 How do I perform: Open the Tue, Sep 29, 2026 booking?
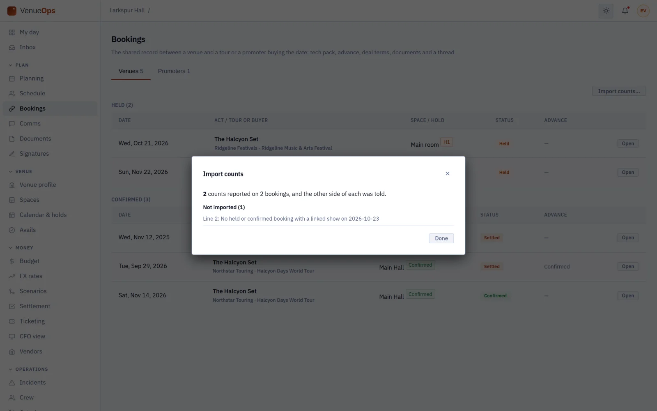pos(628,266)
